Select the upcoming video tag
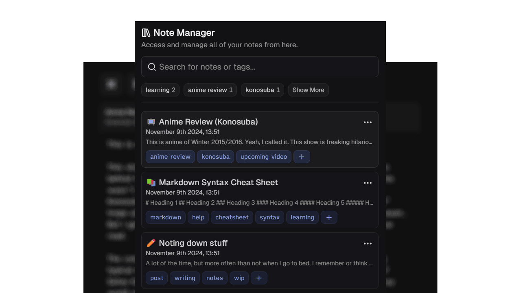Viewport: 521px width, 293px height. point(263,157)
